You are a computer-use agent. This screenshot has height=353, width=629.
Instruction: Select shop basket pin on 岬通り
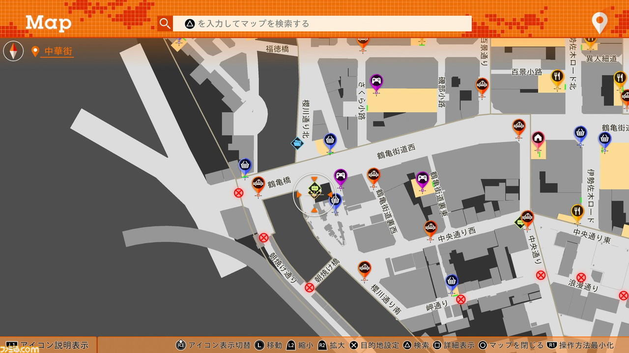click(x=452, y=282)
